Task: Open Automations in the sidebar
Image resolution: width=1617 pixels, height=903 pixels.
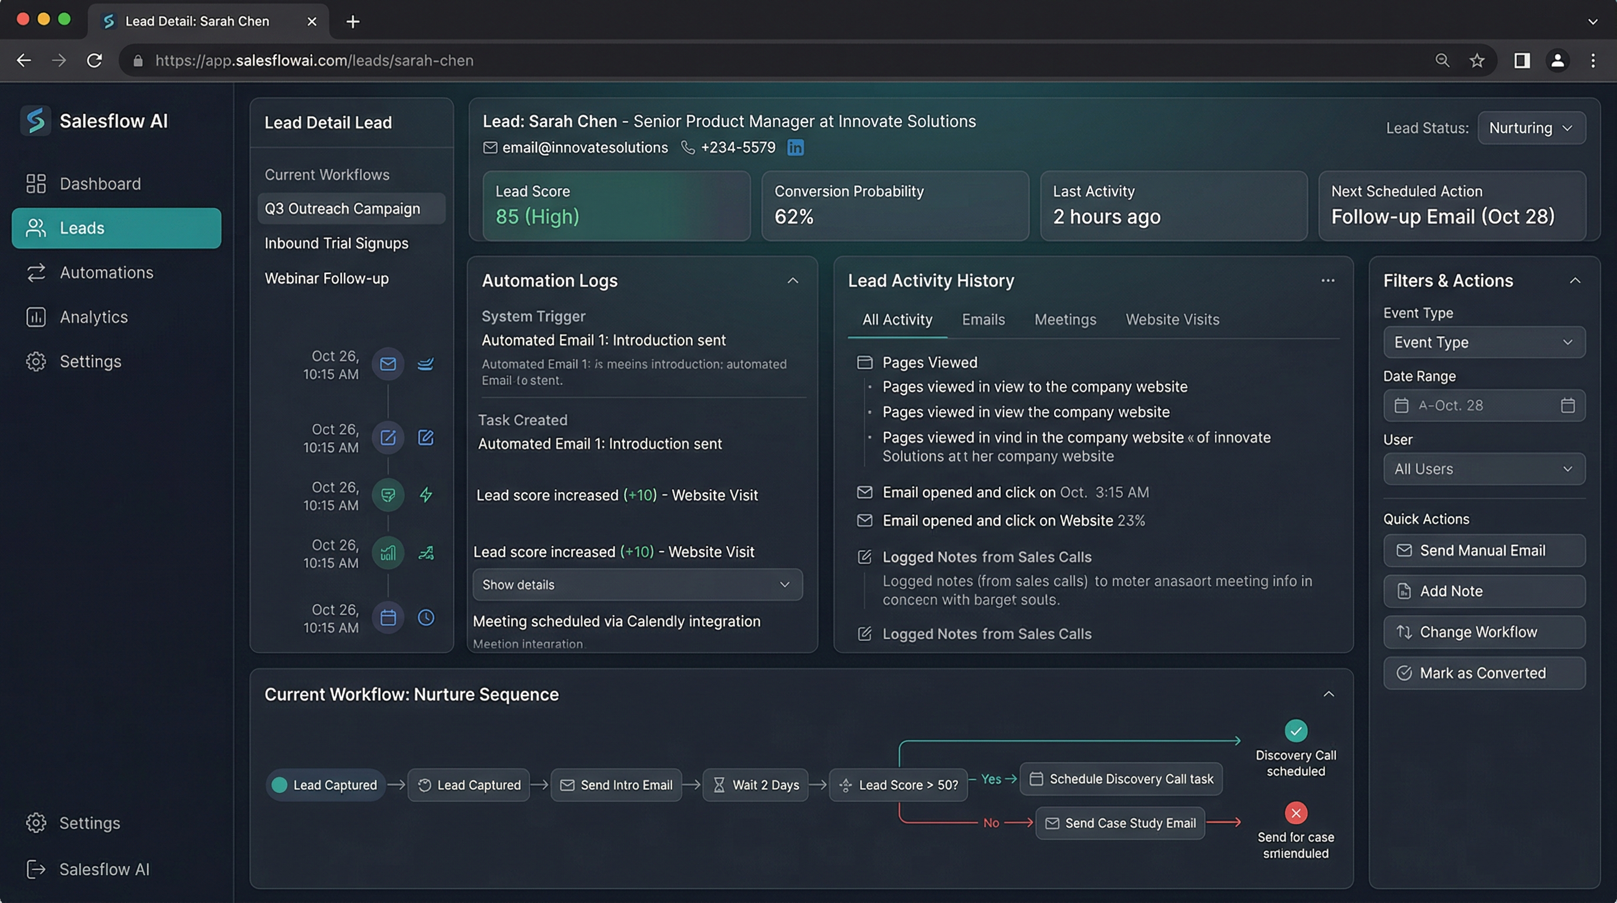Action: pyautogui.click(x=106, y=272)
